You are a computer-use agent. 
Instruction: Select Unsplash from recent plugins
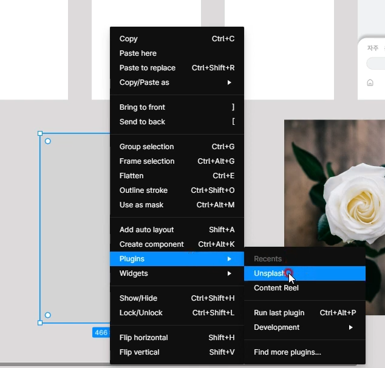(x=305, y=273)
